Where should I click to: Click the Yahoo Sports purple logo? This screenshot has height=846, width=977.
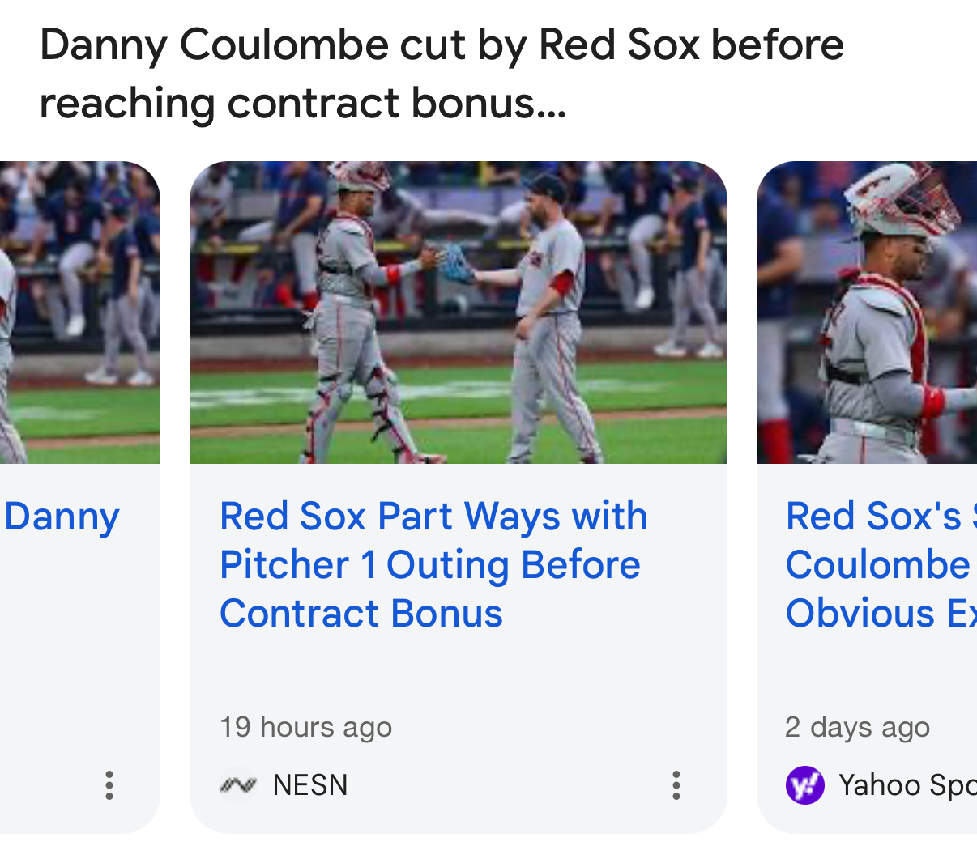(x=804, y=785)
